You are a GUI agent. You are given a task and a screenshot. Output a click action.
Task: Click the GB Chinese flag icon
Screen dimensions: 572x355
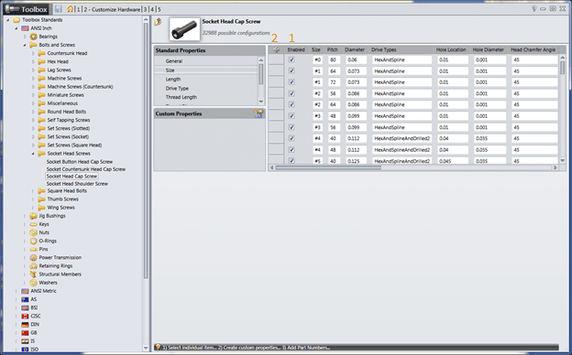coord(25,333)
